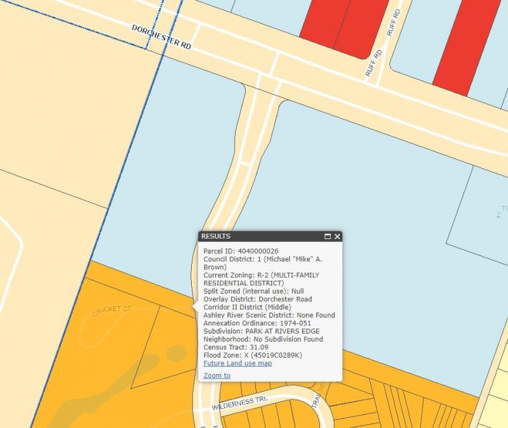Click the Dorchester Rd street label
Image resolution: width=508 pixels, height=428 pixels.
(x=161, y=37)
